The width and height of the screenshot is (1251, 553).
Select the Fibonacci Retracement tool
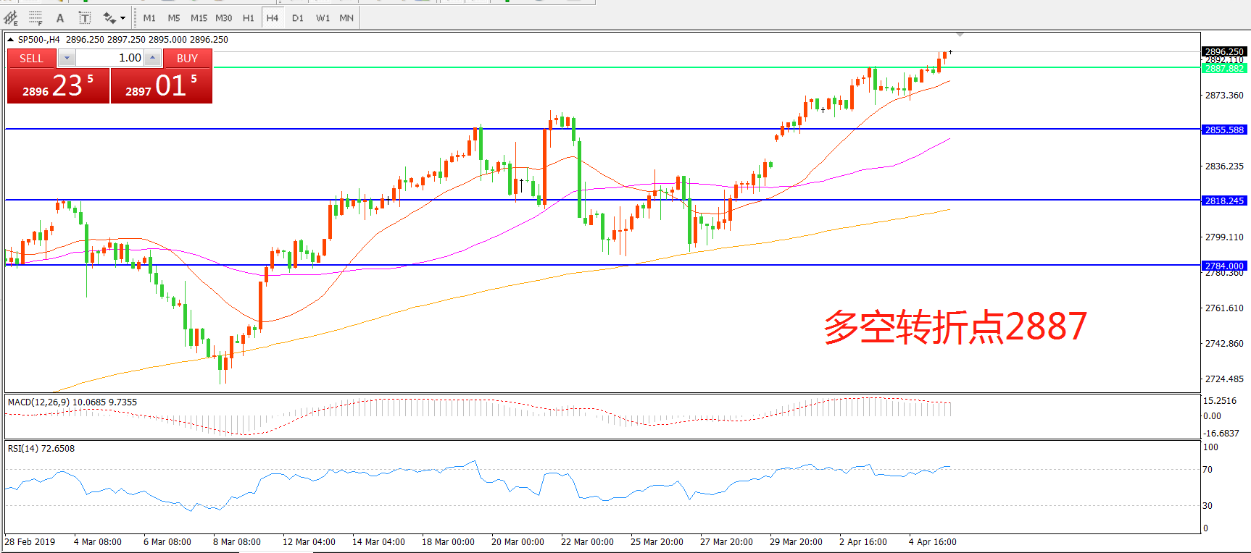pyautogui.click(x=35, y=18)
